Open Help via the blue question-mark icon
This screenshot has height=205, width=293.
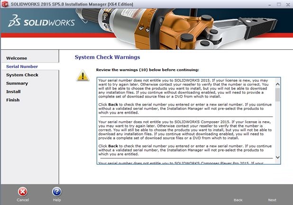pos(57,191)
